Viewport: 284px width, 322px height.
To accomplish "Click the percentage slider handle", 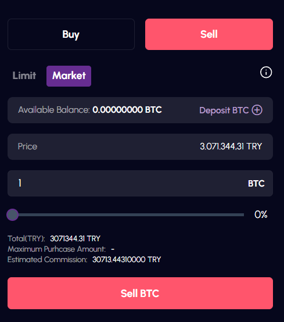I will pyautogui.click(x=13, y=215).
